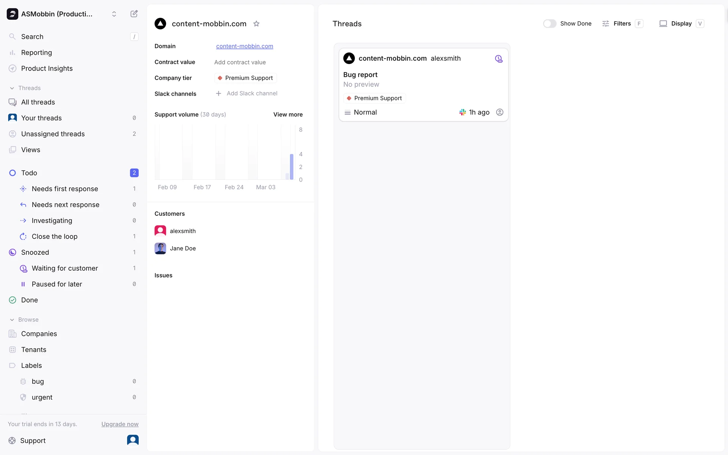Collapse the Browse sidebar section

pyautogui.click(x=12, y=320)
